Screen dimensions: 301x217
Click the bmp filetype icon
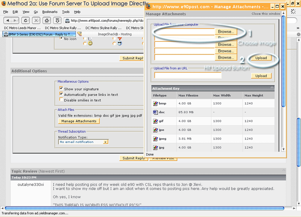155,103
